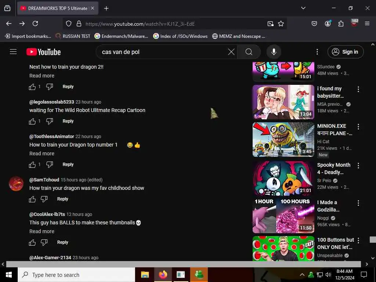Dislike the @legolassoslab5233 comment

(x=50, y=121)
